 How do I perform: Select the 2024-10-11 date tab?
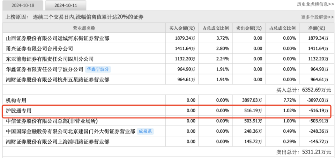[66, 6]
